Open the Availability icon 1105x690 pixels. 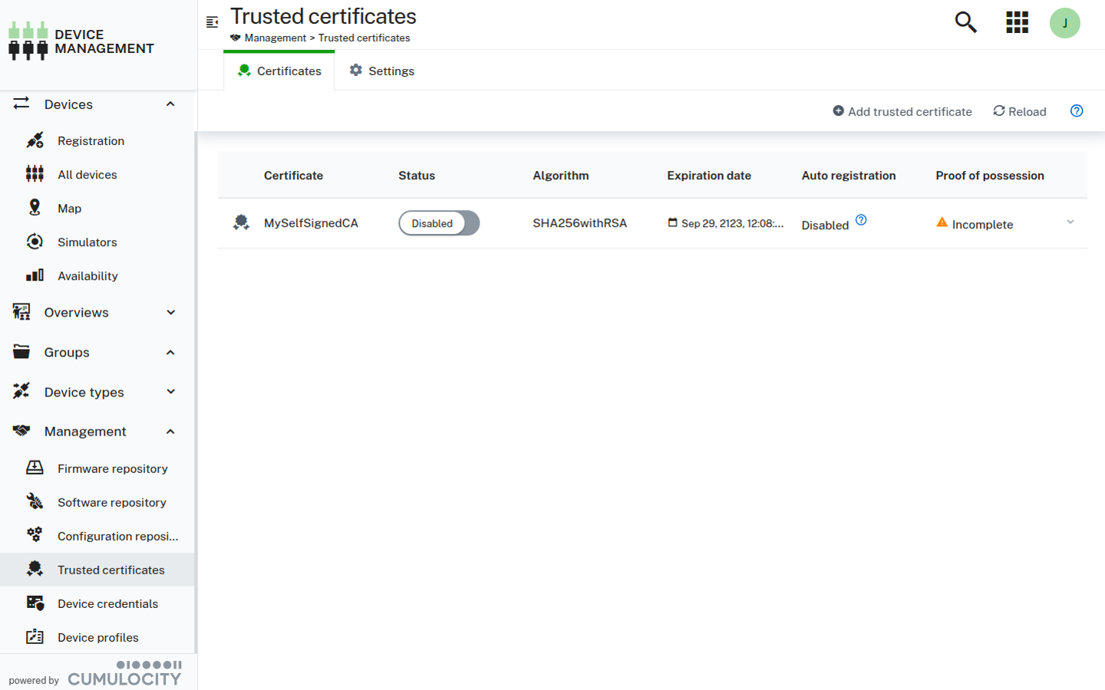click(35, 275)
